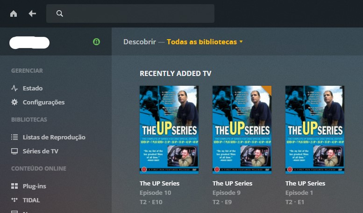Viewport: 363px width, 213px height.
Task: Open the Configurações gear icon
Action: (14, 102)
